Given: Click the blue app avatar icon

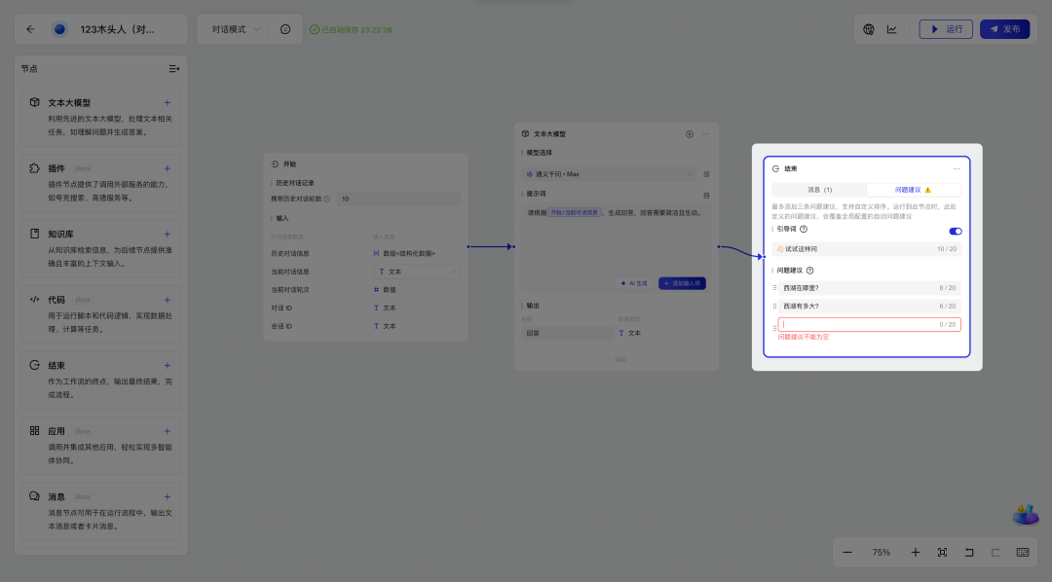Looking at the screenshot, I should point(59,29).
